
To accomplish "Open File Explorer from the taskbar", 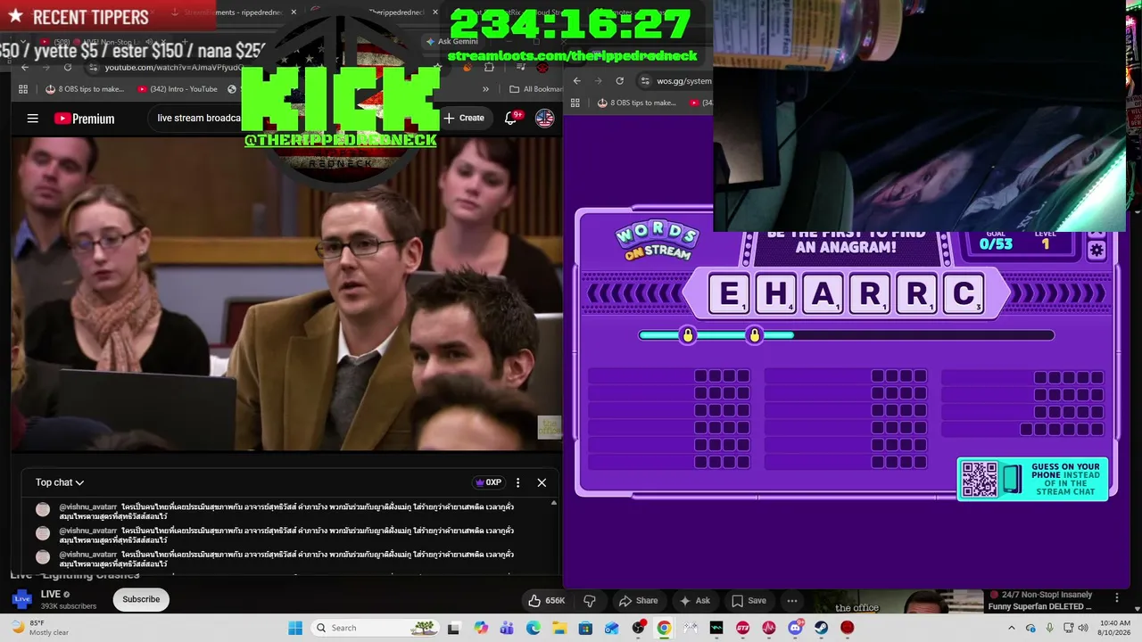I will [x=559, y=628].
